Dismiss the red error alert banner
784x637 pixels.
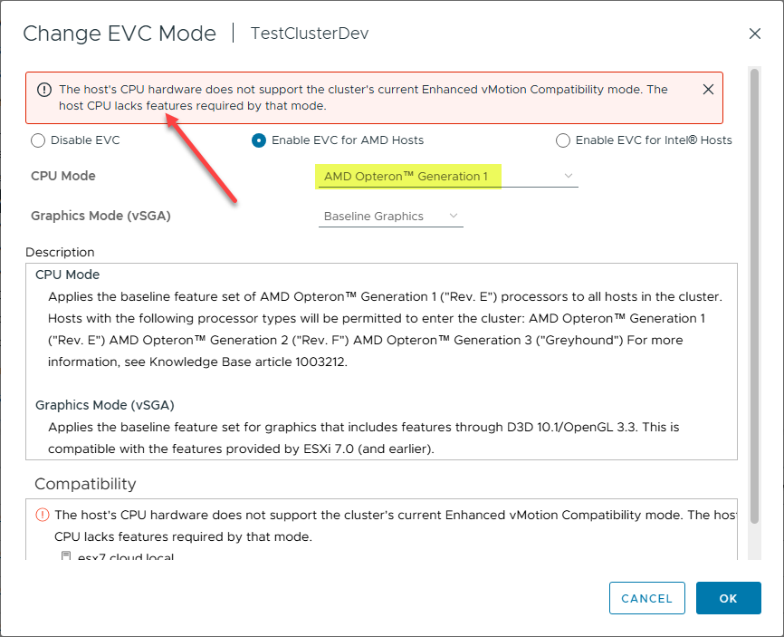(708, 89)
